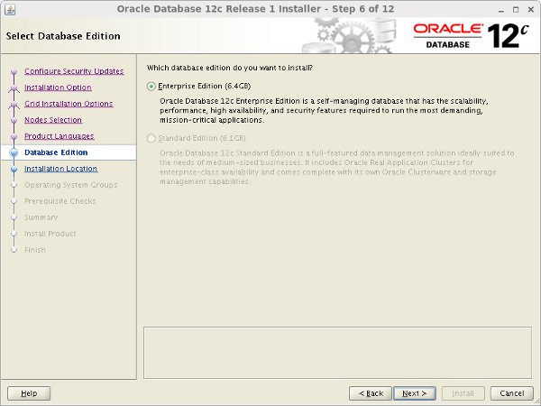Click the Oracle 12c Database logo
541x406 pixels.
point(471,36)
